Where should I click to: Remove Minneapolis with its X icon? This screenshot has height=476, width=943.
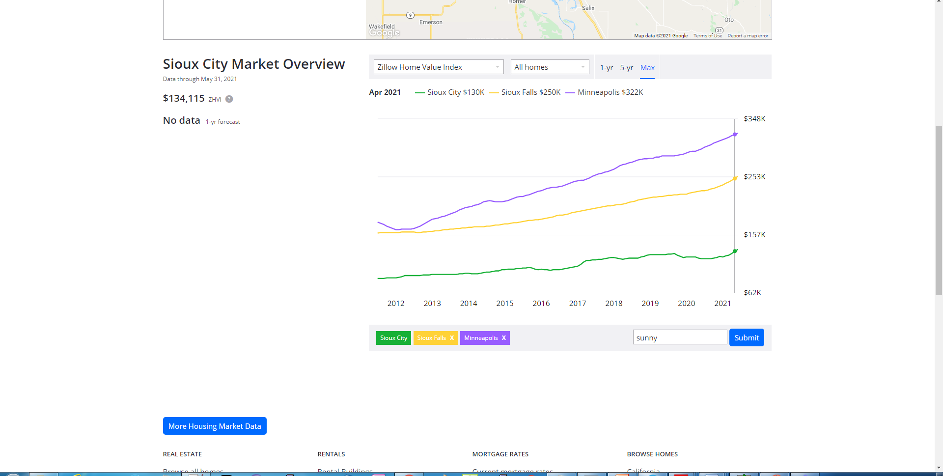click(503, 338)
